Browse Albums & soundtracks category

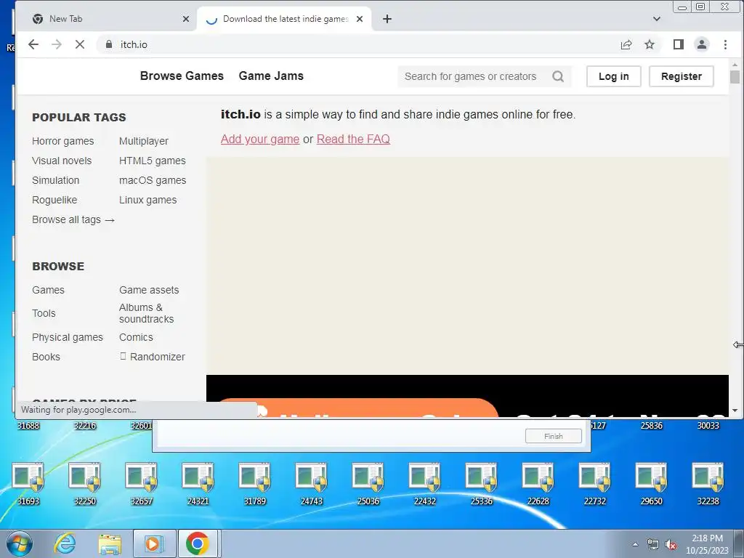[x=147, y=313]
